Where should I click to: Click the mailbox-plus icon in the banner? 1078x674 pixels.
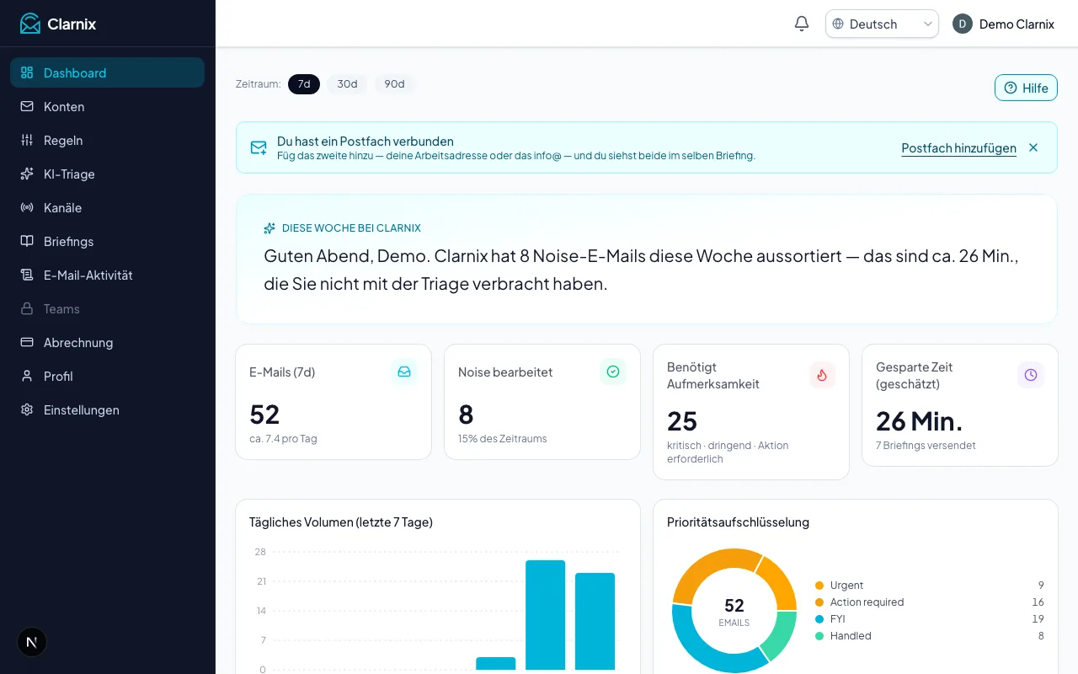click(x=259, y=148)
